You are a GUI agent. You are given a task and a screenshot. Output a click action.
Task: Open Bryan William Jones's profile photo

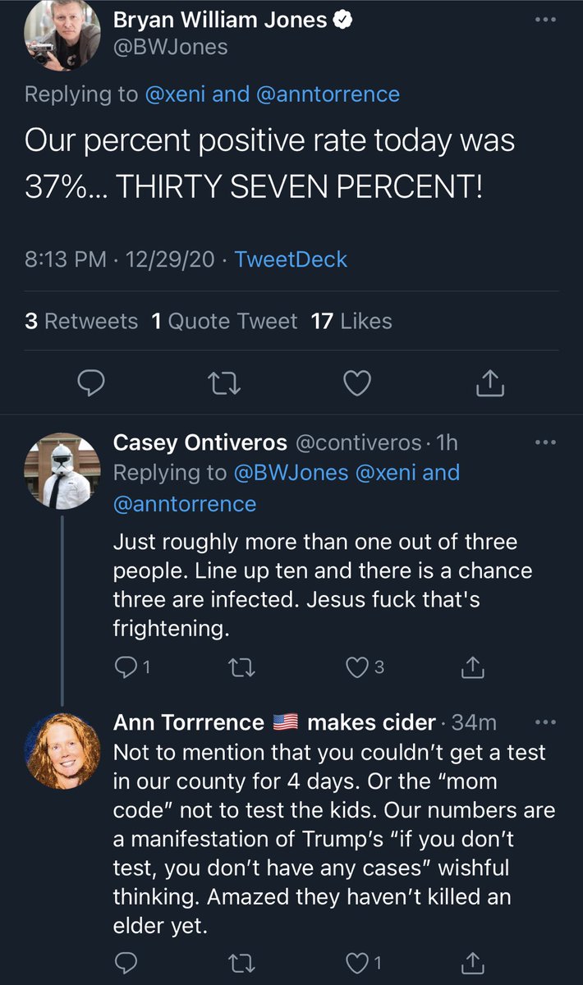click(62, 34)
